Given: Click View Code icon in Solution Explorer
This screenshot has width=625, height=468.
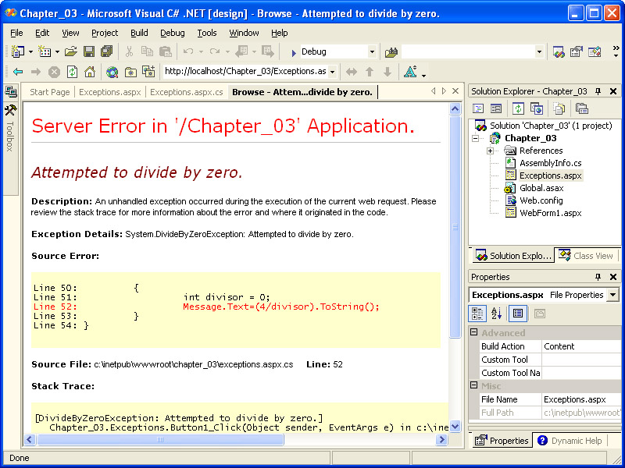Looking at the screenshot, I should (478, 108).
